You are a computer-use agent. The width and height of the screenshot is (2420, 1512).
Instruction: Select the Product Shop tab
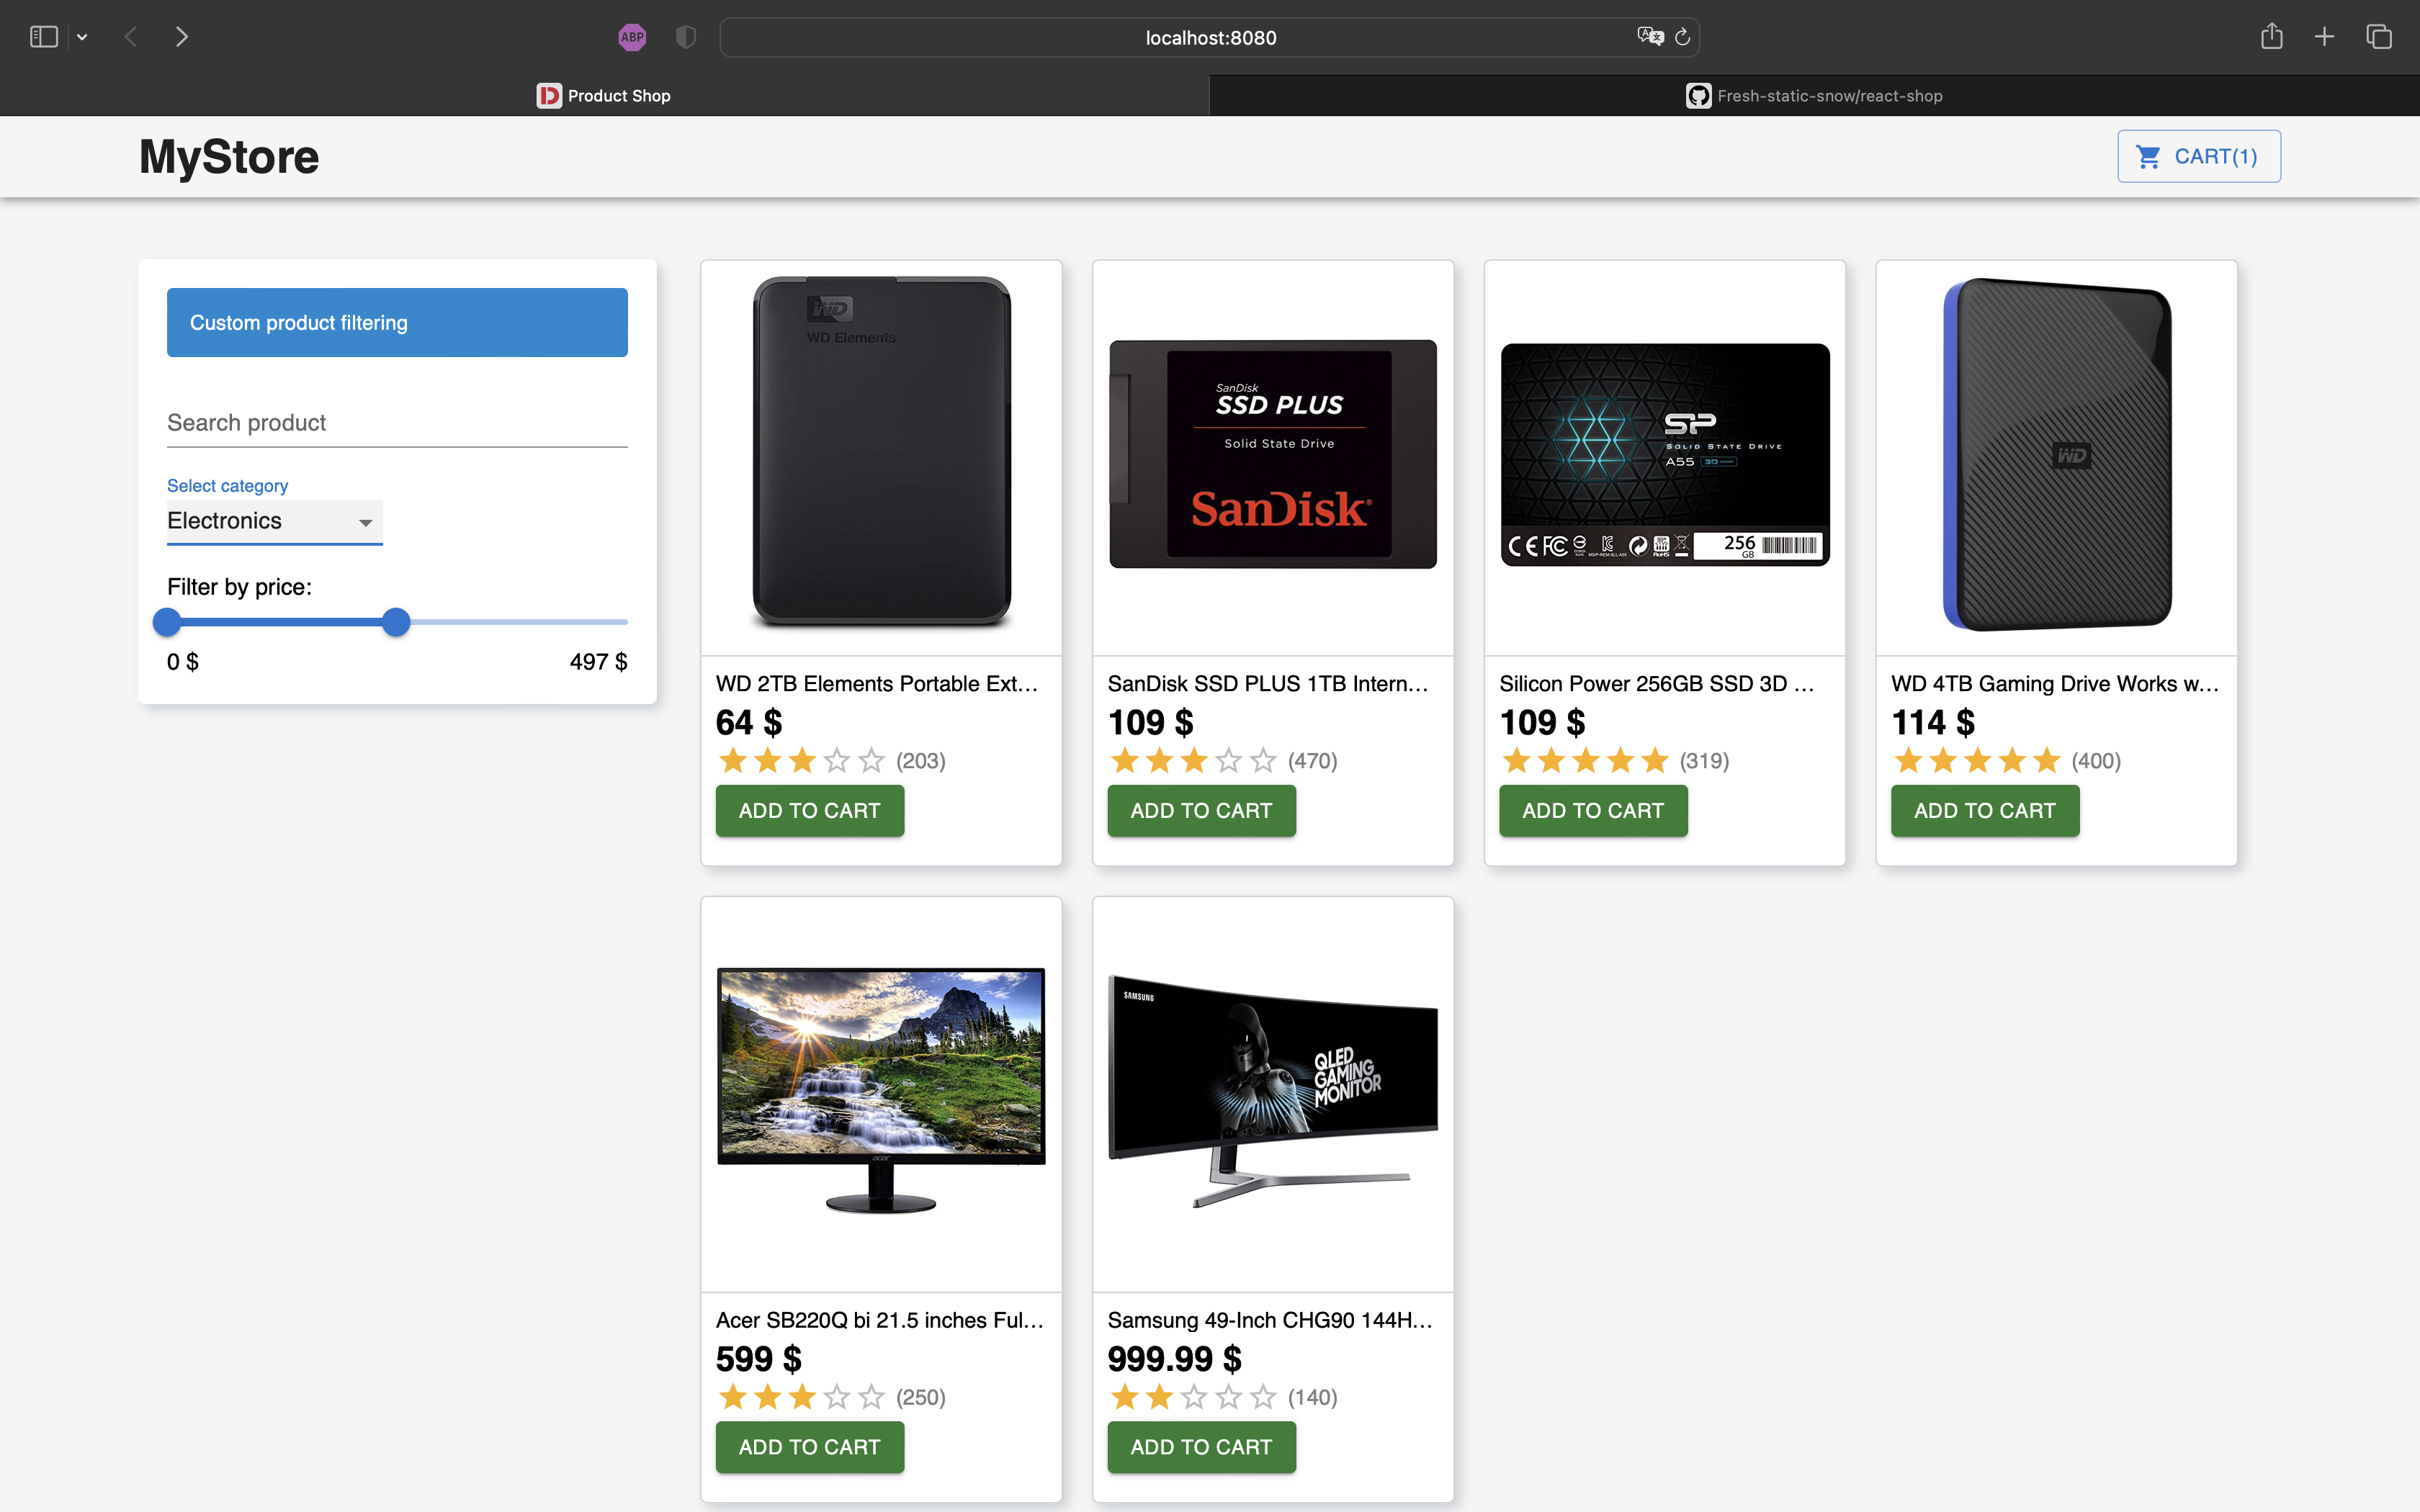click(x=604, y=96)
